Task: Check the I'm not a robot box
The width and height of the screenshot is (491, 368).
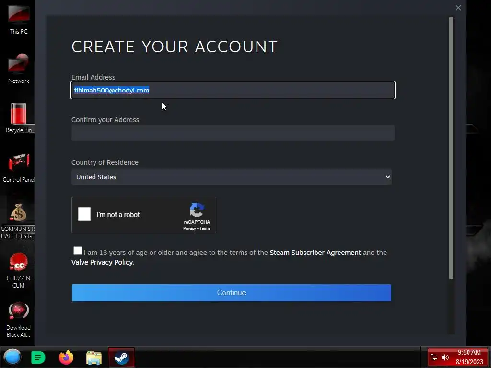Action: point(84,214)
